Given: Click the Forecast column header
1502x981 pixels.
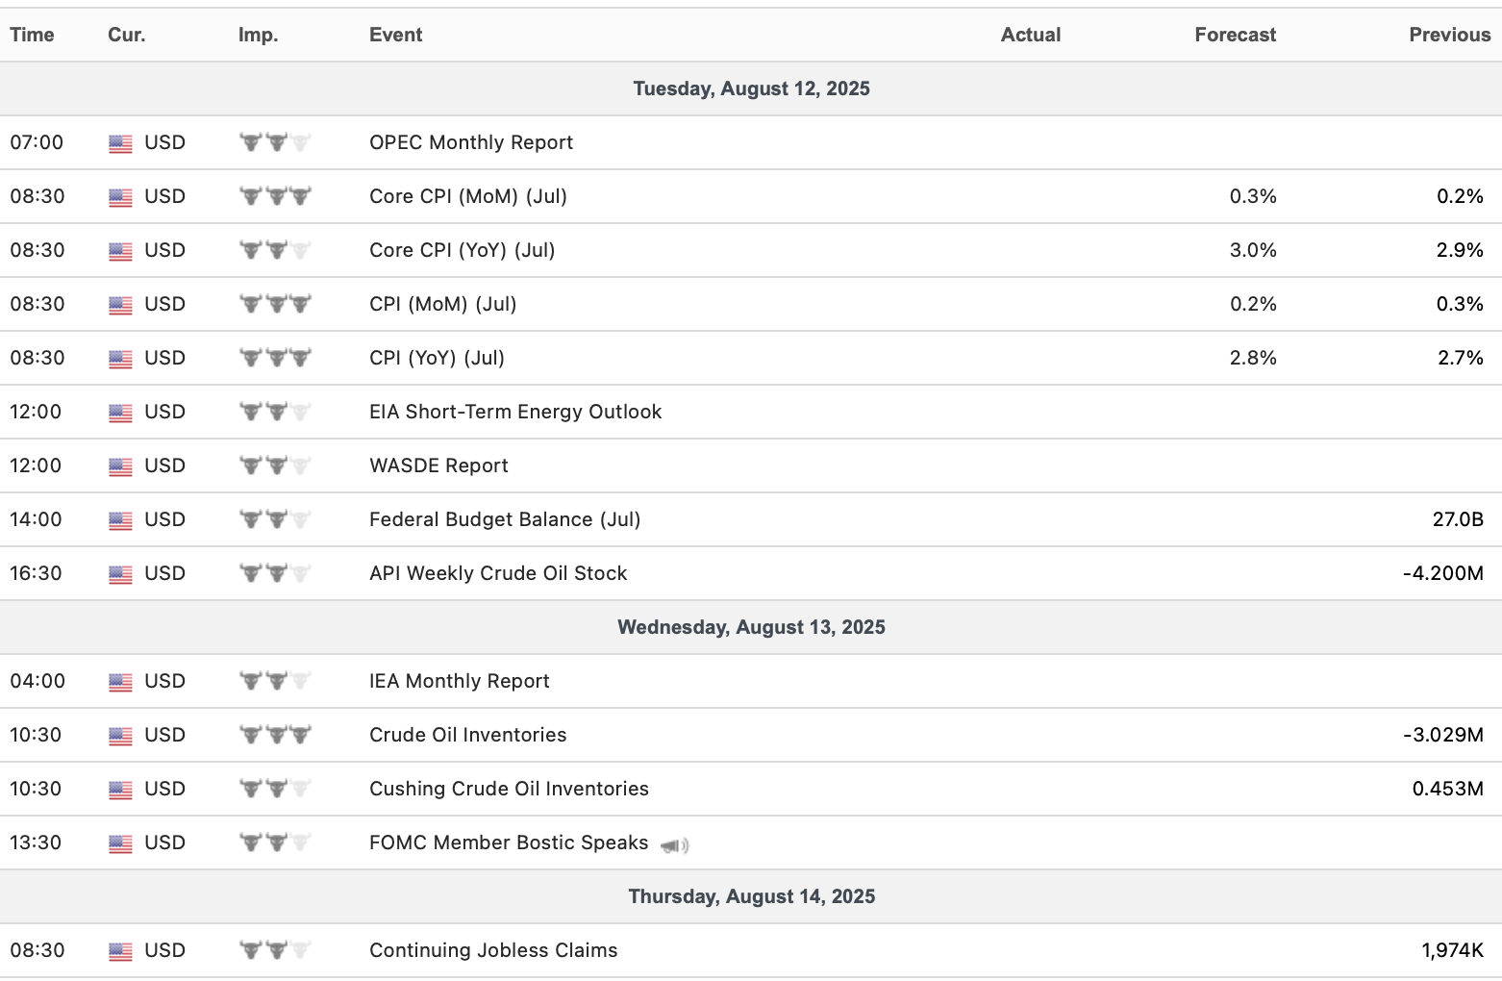Looking at the screenshot, I should (1235, 35).
